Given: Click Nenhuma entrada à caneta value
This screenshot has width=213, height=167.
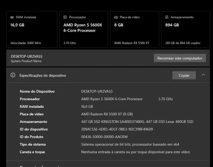Looking at the screenshot, I should click(x=136, y=152).
